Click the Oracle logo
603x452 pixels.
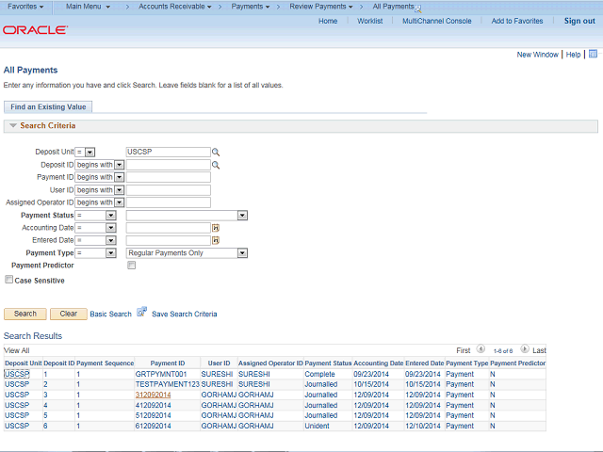pos(35,30)
